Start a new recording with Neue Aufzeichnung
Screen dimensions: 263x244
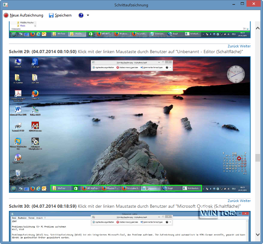24,15
